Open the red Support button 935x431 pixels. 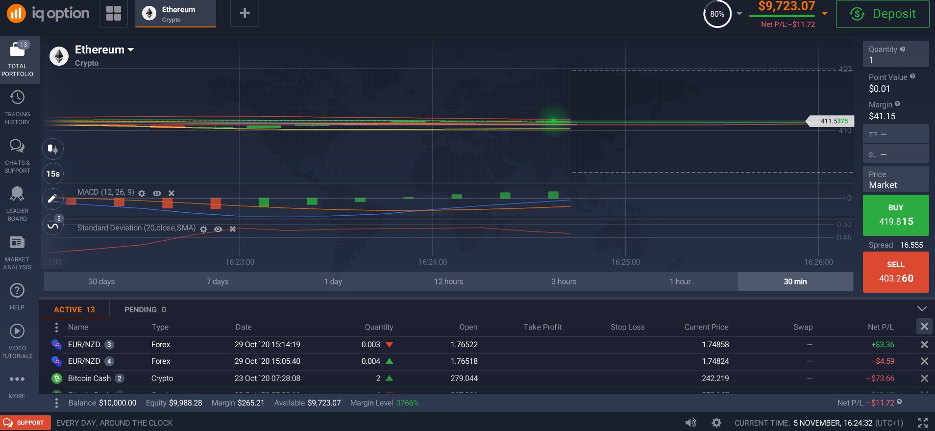[25, 423]
